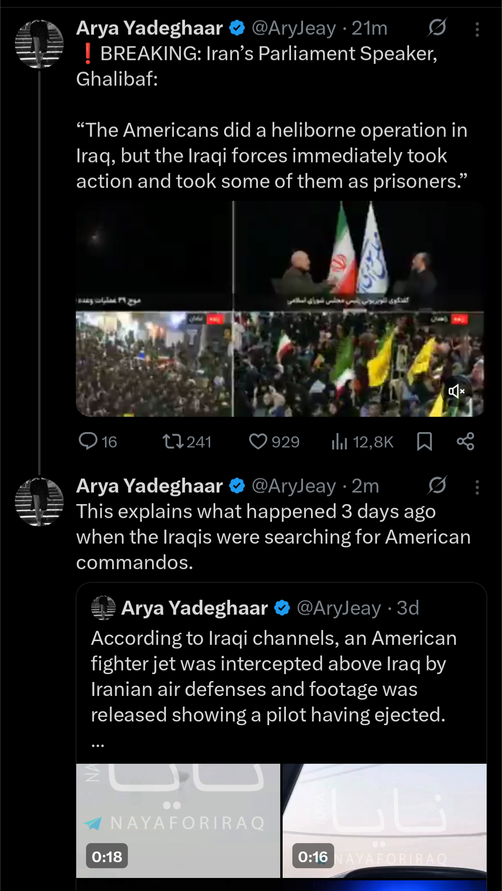The image size is (502, 891).
Task: Retweet the post with 241 reposts
Action: coord(173,441)
